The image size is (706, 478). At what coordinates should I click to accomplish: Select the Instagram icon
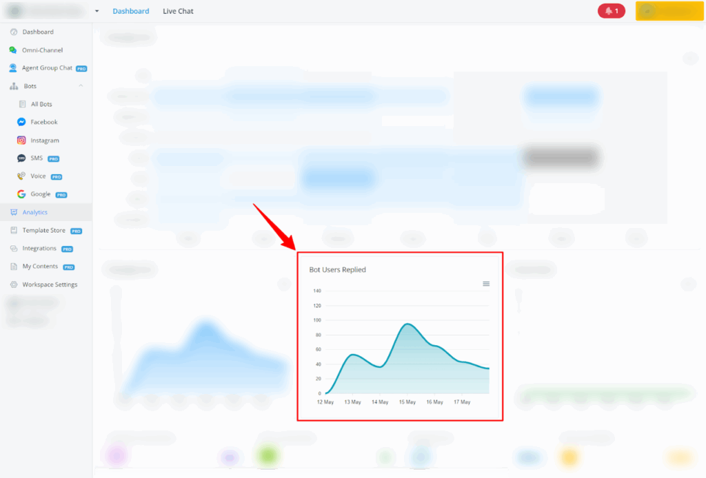pyautogui.click(x=21, y=141)
